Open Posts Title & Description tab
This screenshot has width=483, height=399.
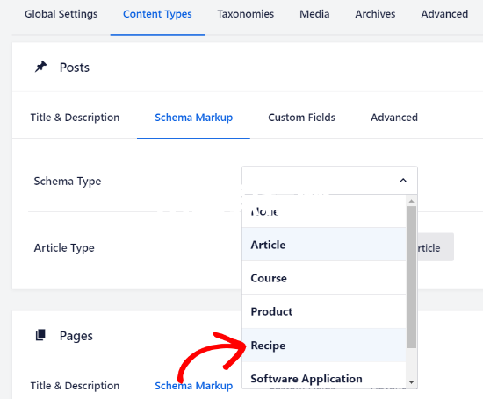75,118
